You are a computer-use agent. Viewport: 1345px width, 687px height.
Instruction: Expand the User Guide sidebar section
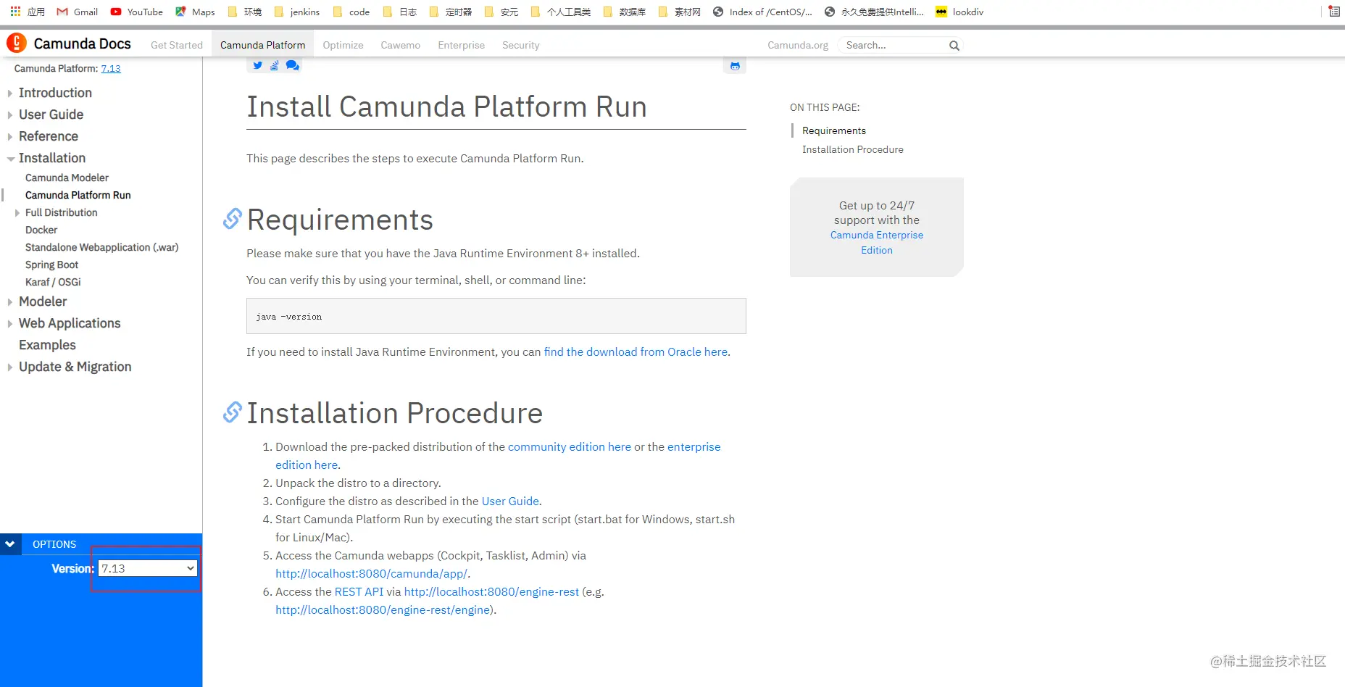10,114
